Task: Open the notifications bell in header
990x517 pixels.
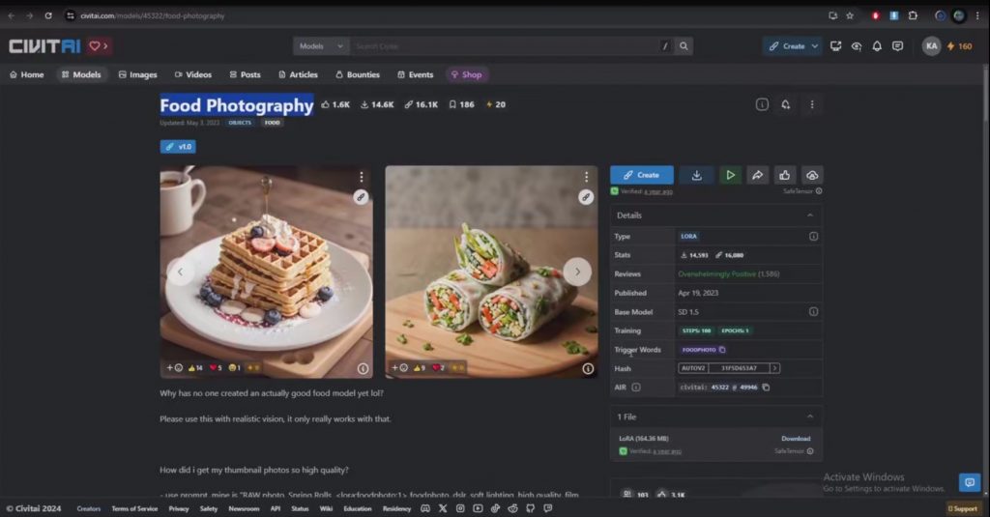Action: click(x=877, y=46)
